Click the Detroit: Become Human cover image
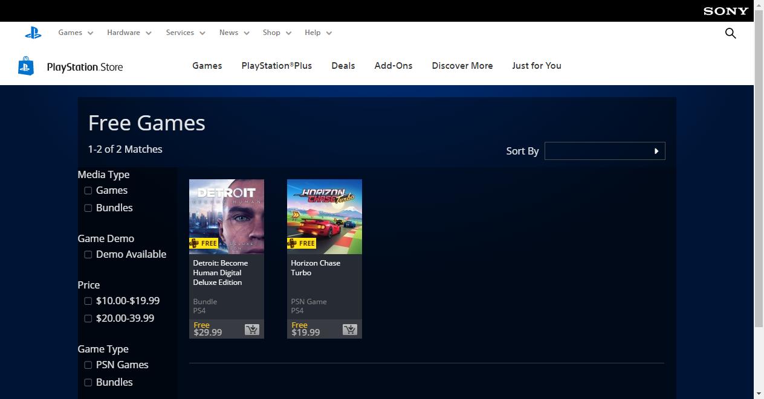Image resolution: width=764 pixels, height=399 pixels. 227,216
